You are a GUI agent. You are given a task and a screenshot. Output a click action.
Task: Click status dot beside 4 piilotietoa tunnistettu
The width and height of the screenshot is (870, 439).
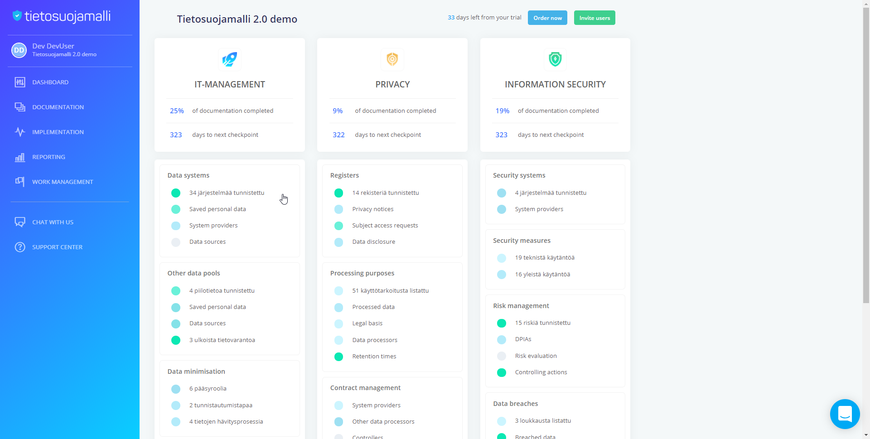pyautogui.click(x=176, y=291)
